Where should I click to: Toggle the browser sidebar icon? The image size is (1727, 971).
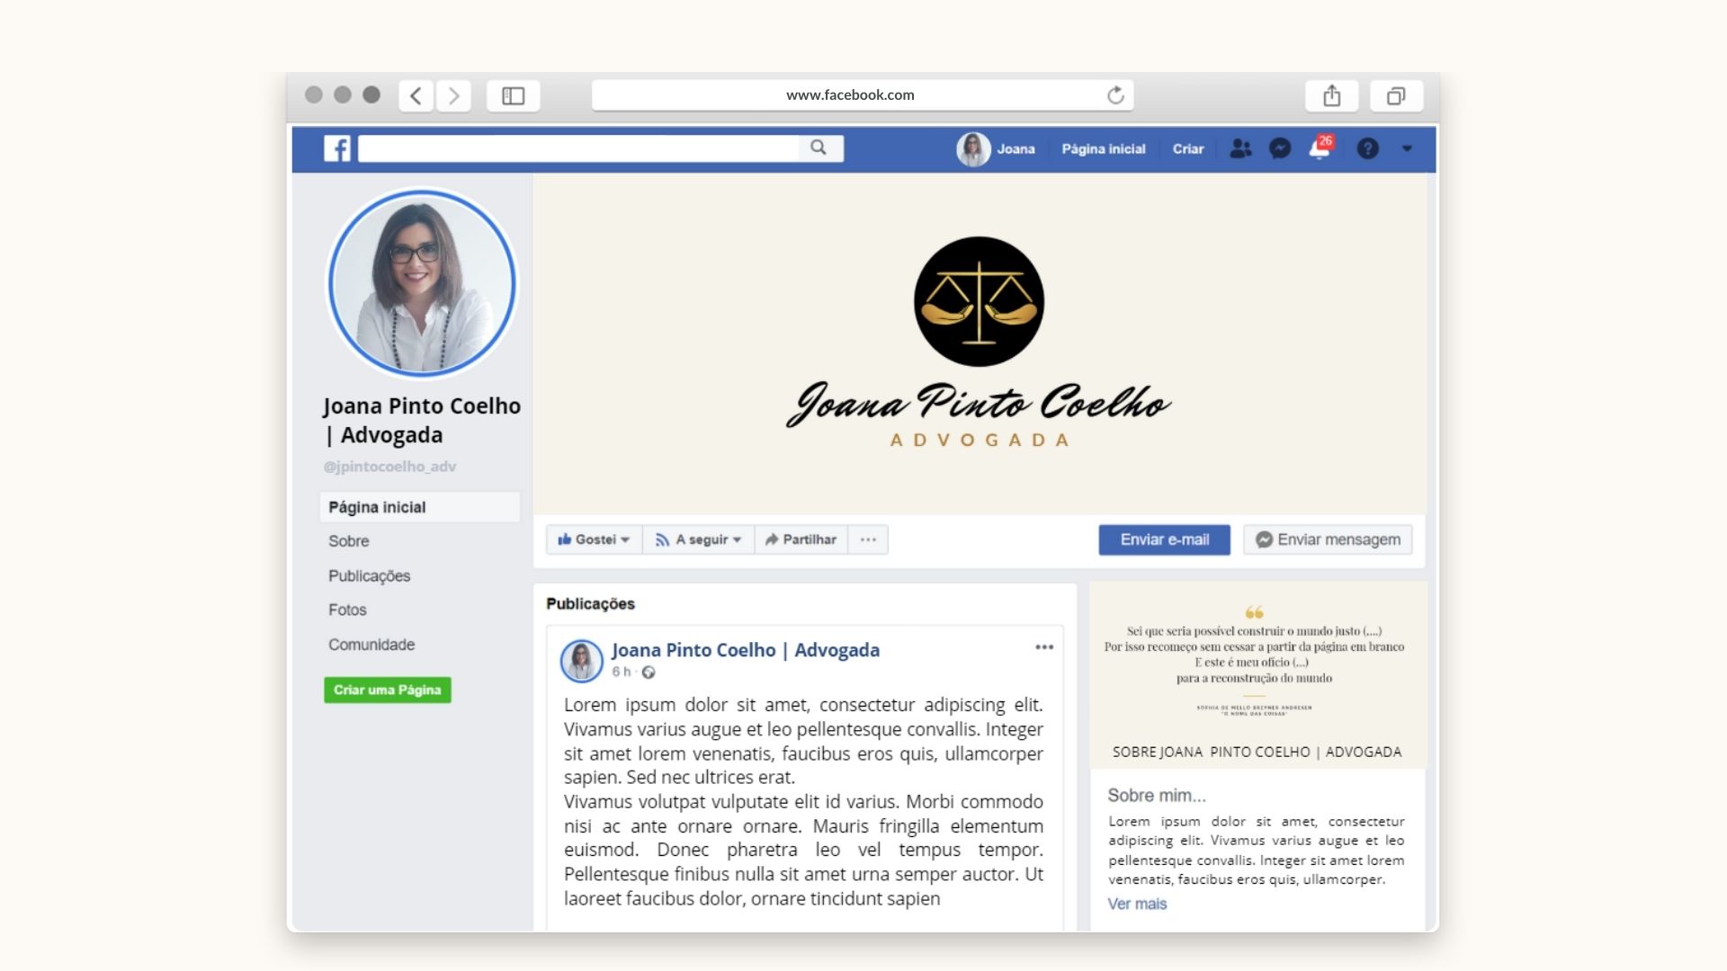click(513, 94)
